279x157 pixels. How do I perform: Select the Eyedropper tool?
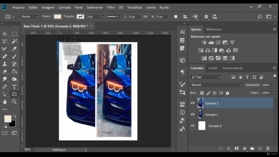click(x=14, y=49)
